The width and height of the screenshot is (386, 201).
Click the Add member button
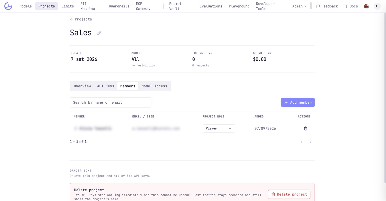tap(298, 102)
